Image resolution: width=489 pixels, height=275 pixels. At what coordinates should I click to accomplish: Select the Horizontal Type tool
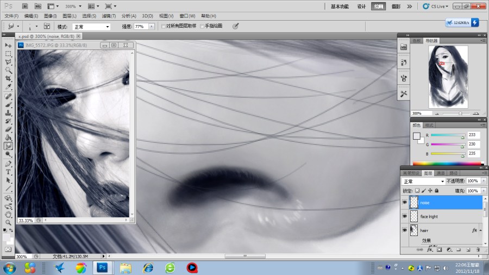pyautogui.click(x=8, y=172)
